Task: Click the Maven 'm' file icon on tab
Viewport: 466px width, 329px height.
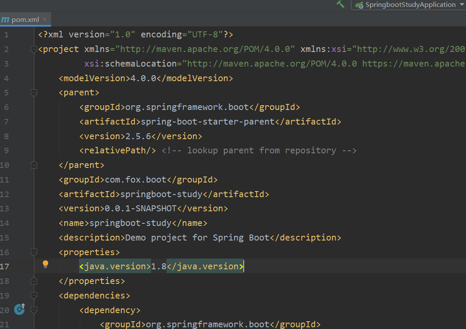Action: click(5, 20)
